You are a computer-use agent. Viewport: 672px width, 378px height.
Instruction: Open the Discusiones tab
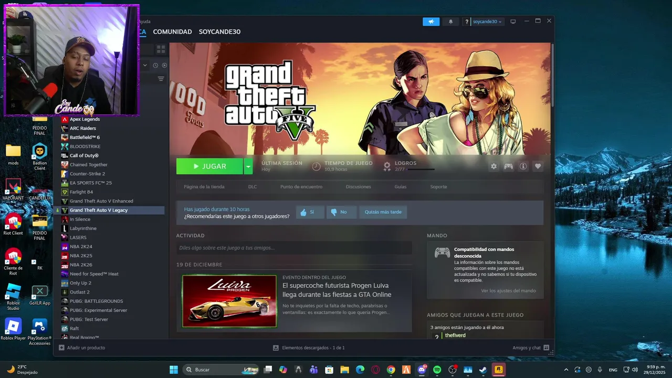358,186
